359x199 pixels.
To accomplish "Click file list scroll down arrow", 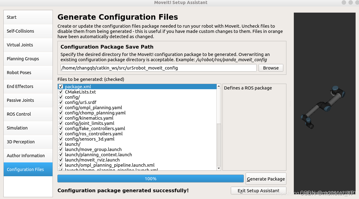I will [x=219, y=168].
